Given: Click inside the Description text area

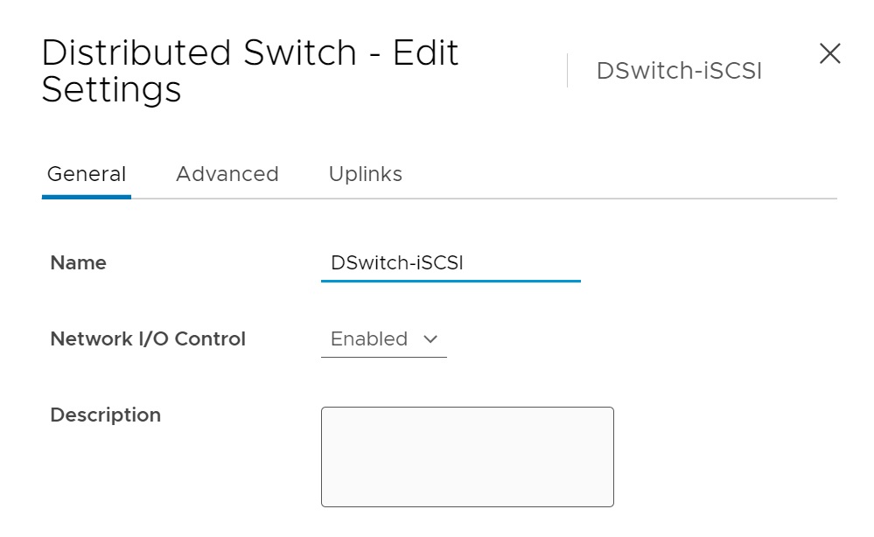Looking at the screenshot, I should coord(467,456).
